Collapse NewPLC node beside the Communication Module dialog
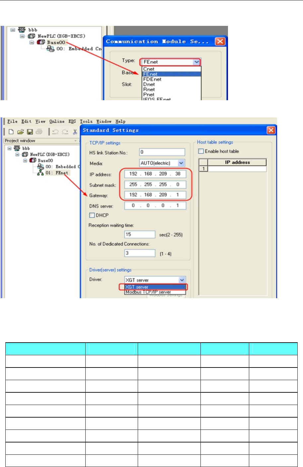Screen dimensions: 303x467 (22, 36)
